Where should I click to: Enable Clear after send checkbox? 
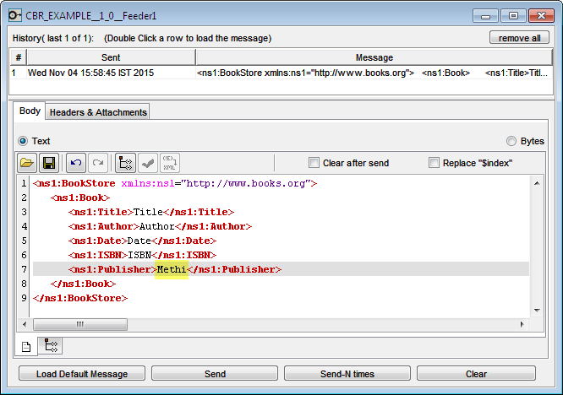click(x=314, y=163)
